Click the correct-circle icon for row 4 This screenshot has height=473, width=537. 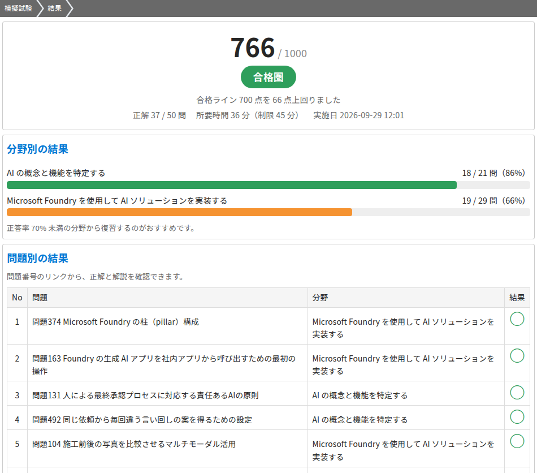517,417
